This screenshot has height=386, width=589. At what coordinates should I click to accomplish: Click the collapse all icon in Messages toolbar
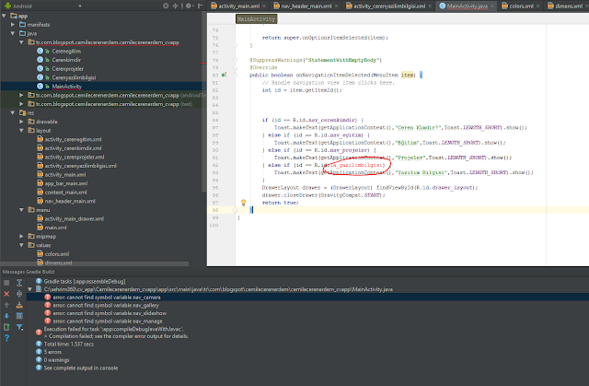[x=19, y=294]
